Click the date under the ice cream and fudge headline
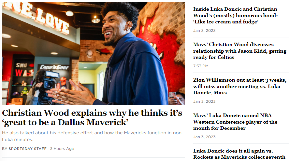The image size is (289, 161). (x=204, y=31)
